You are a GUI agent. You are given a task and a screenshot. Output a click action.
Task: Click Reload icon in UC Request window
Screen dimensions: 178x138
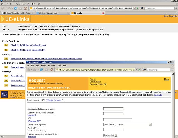click(42, 70)
